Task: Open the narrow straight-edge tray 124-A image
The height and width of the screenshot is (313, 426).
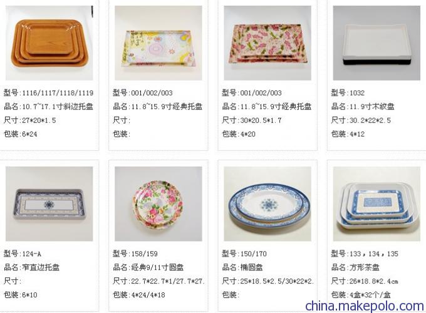Action: tap(49, 204)
